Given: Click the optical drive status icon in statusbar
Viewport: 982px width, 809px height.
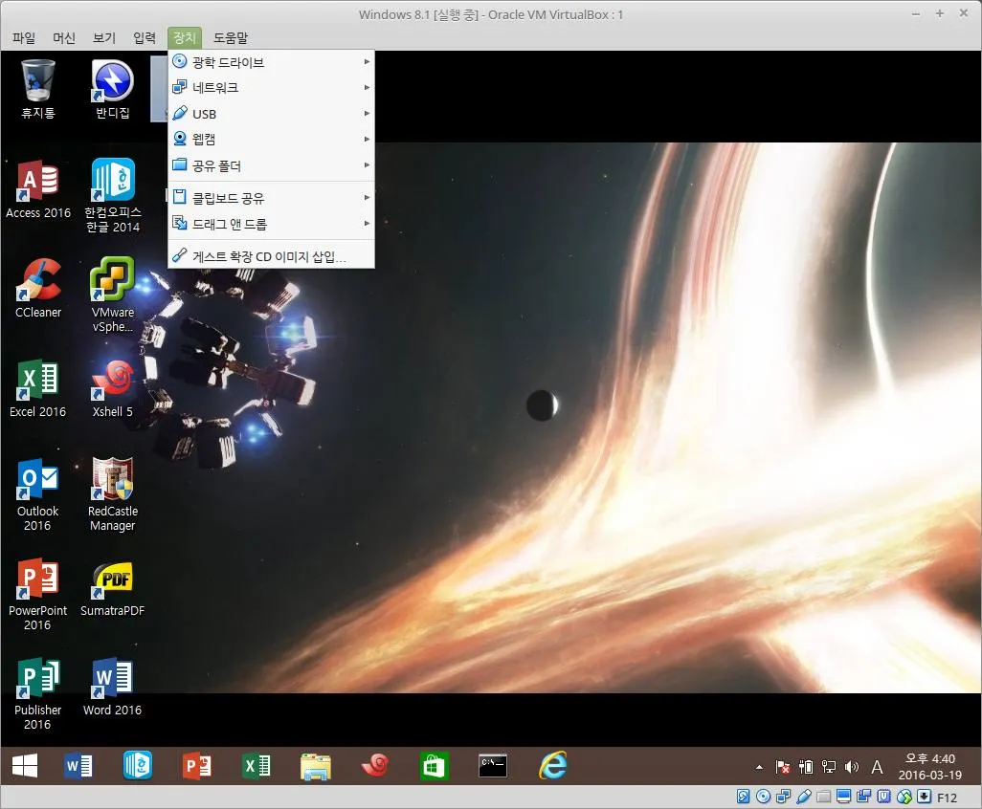Looking at the screenshot, I should (x=761, y=796).
